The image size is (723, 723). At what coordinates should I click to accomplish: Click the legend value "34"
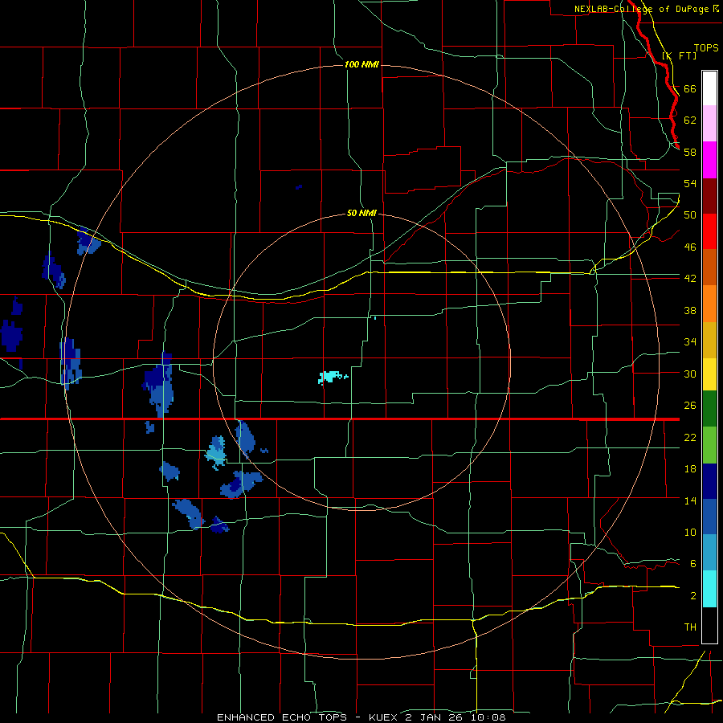[690, 342]
